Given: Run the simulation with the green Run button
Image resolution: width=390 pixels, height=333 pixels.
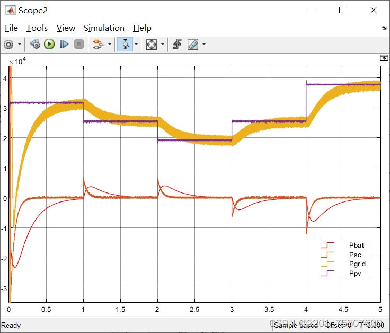Looking at the screenshot, I should click(x=49, y=45).
